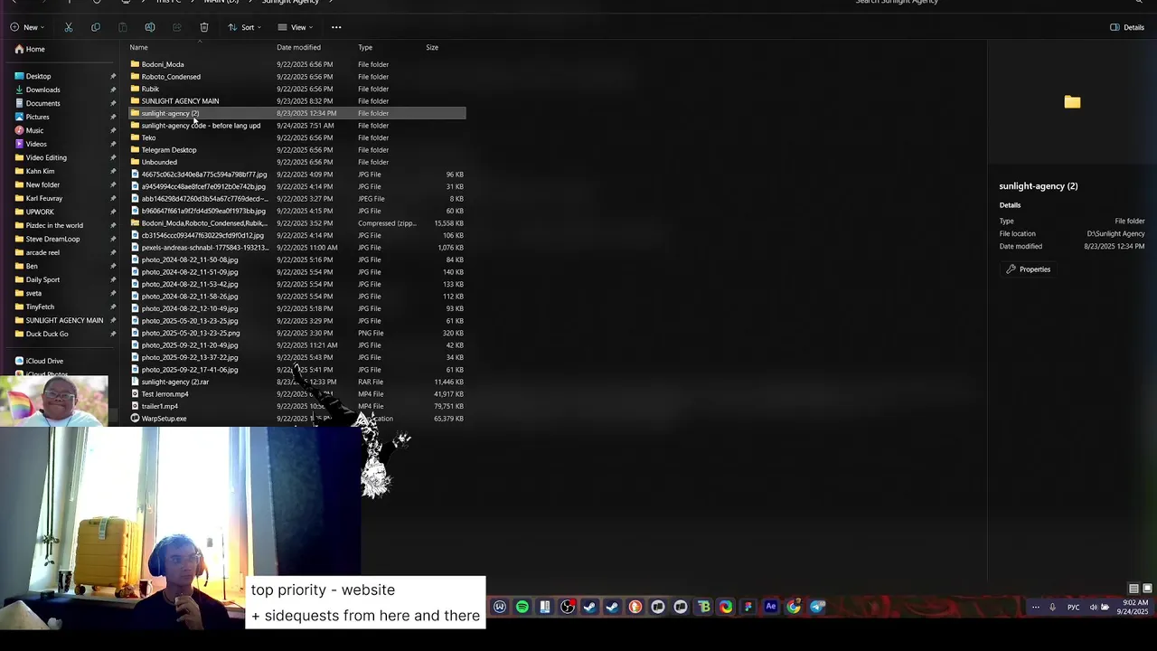Select Test Jerron.mp4 video file

[165, 394]
